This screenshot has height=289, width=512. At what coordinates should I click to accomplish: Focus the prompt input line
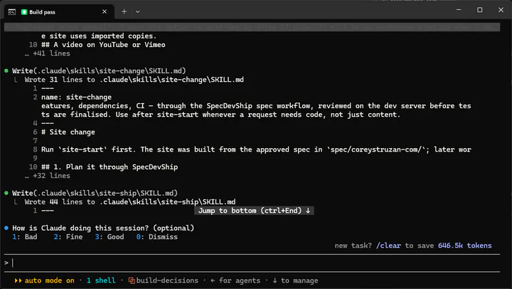[x=252, y=263]
